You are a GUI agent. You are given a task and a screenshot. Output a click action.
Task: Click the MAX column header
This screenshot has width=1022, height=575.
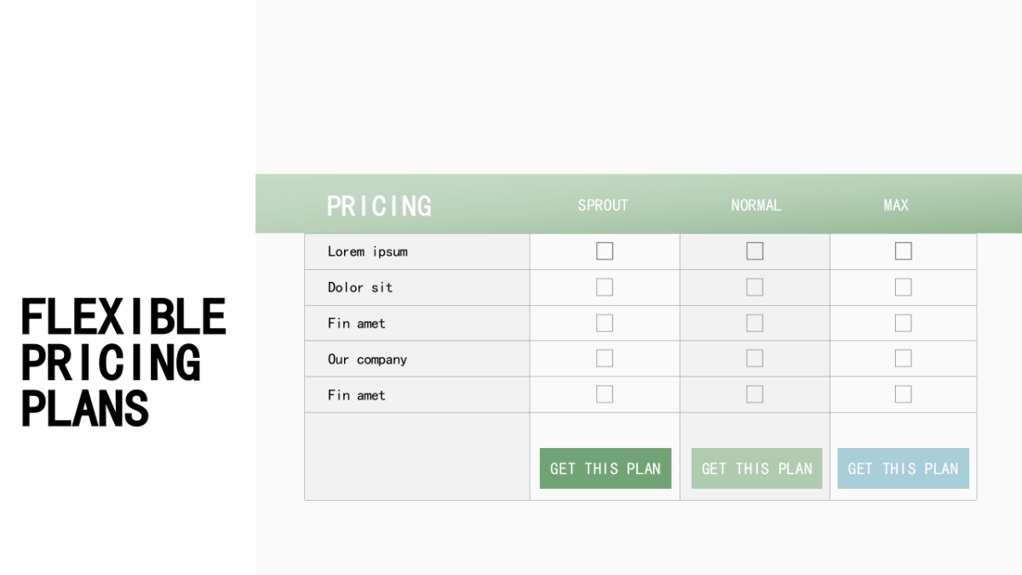[896, 205]
